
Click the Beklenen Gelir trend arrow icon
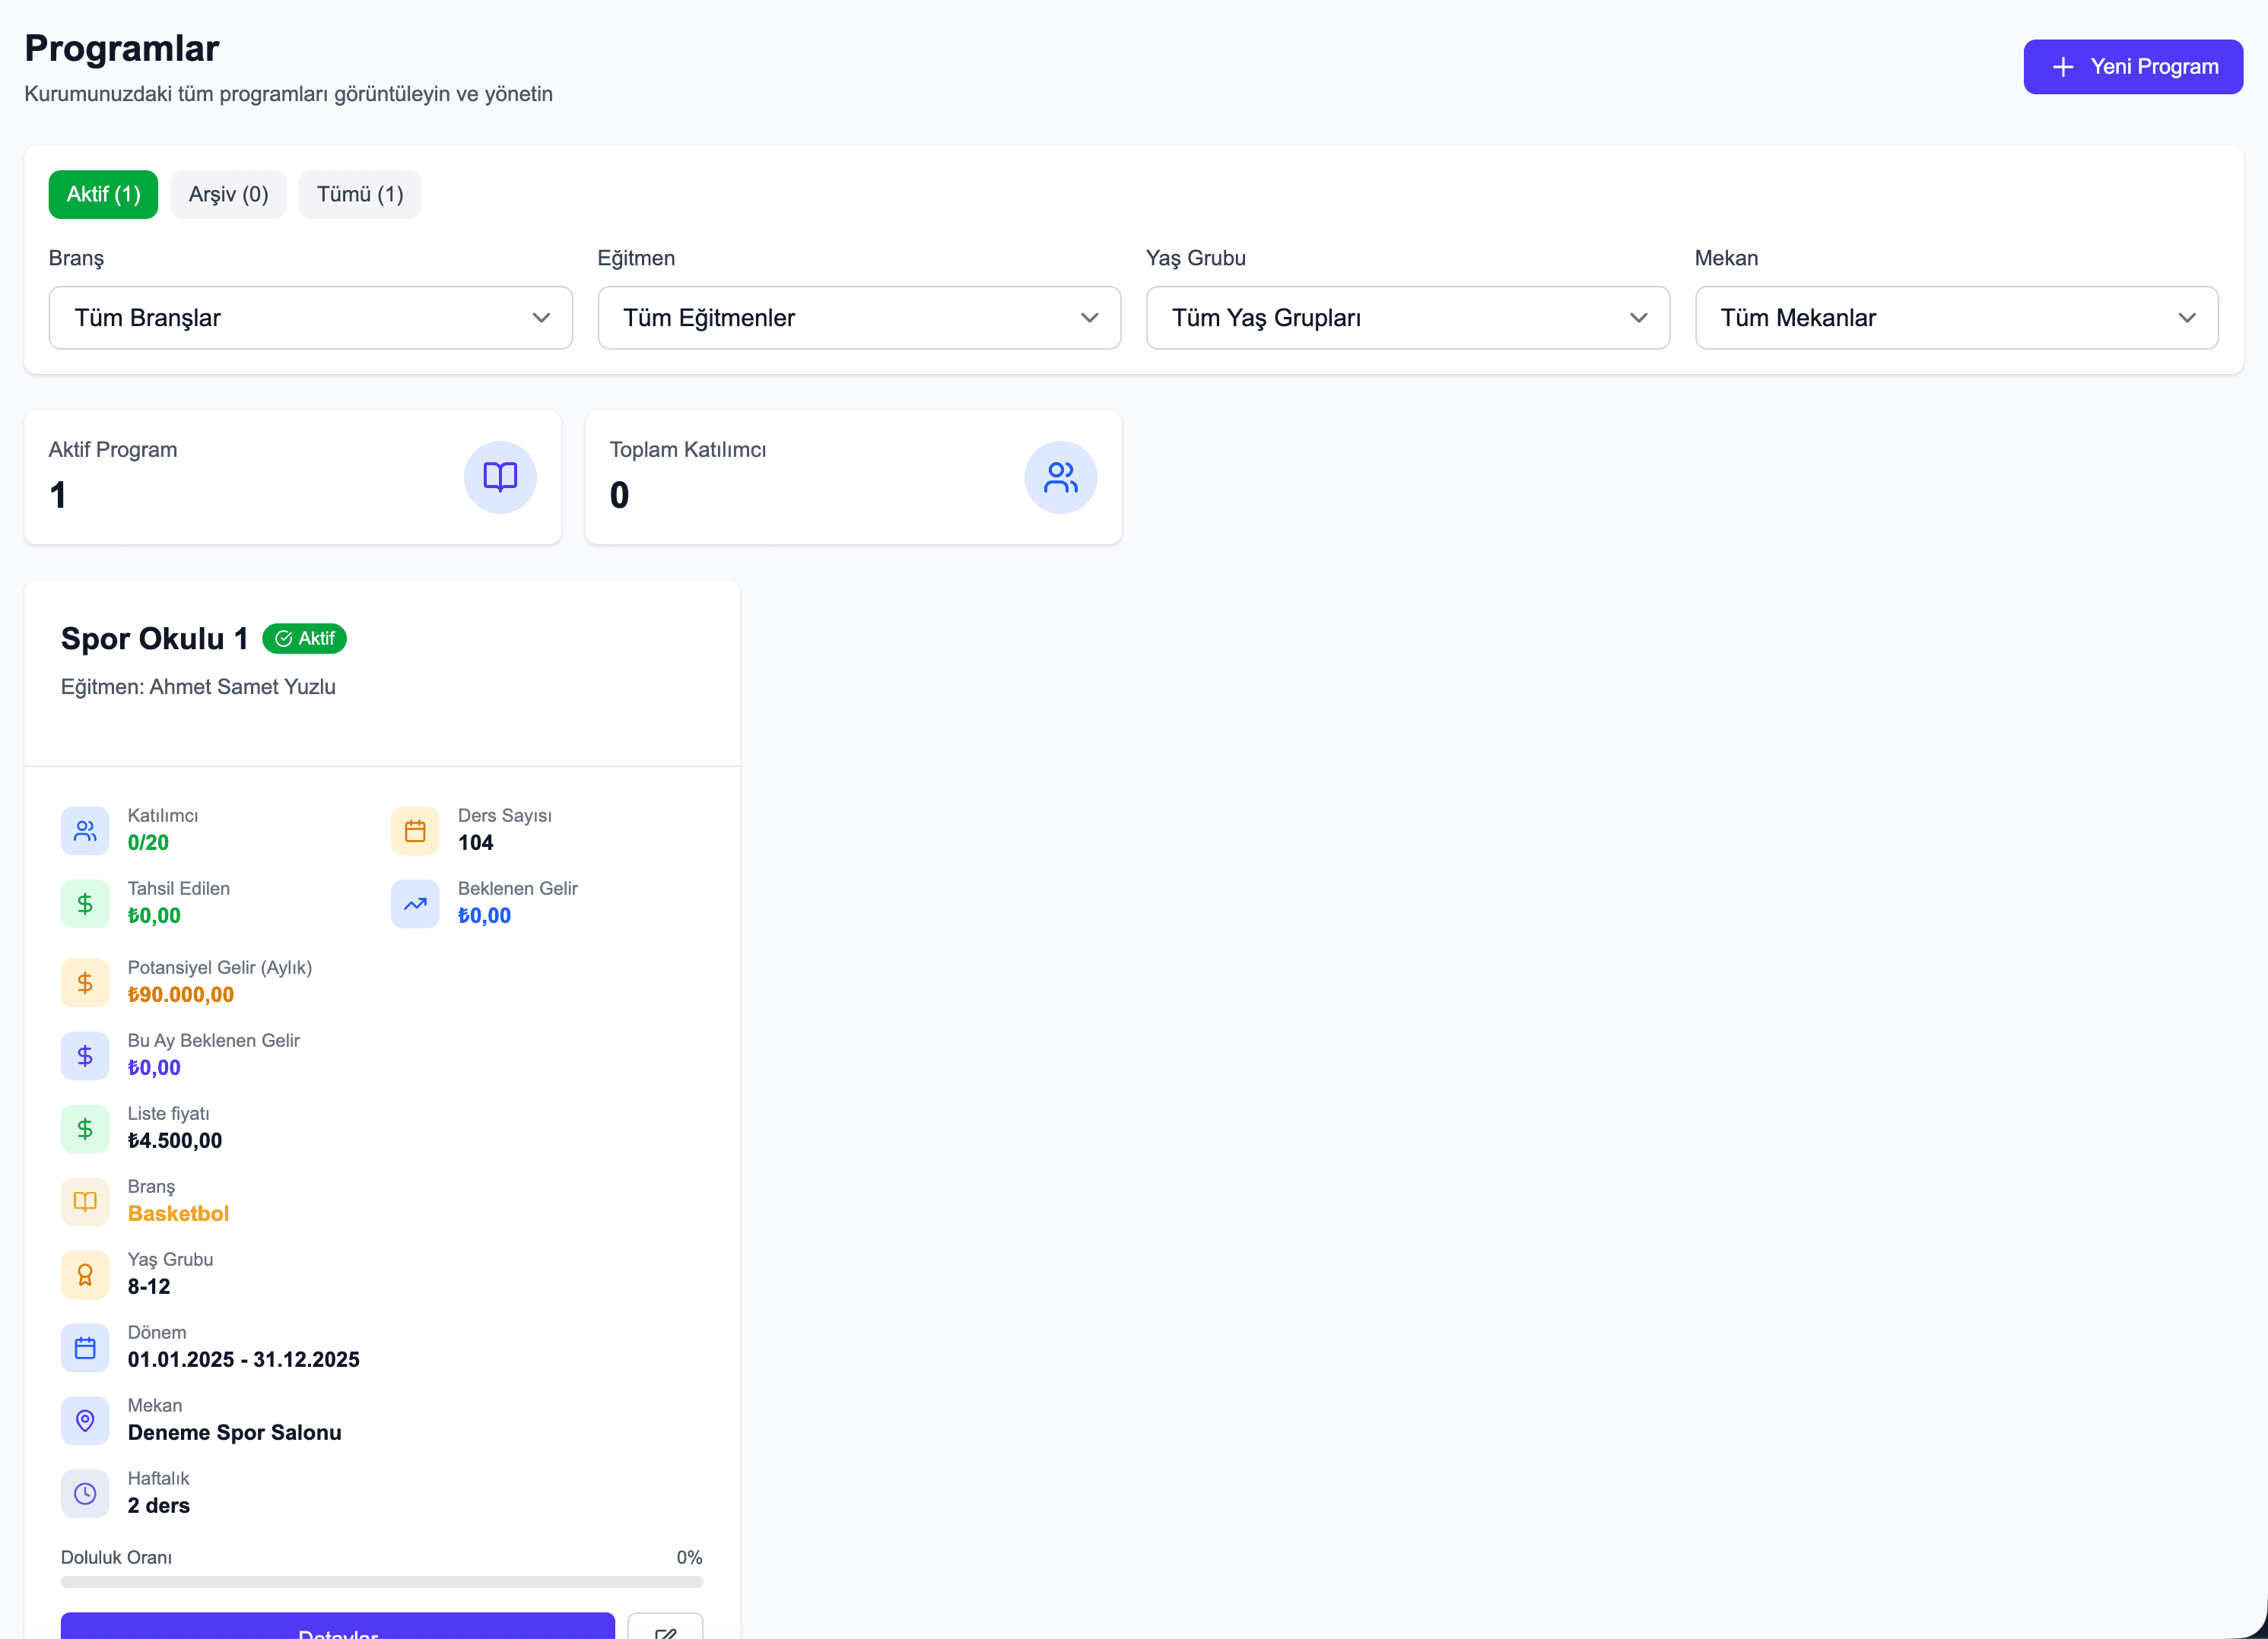coord(415,903)
